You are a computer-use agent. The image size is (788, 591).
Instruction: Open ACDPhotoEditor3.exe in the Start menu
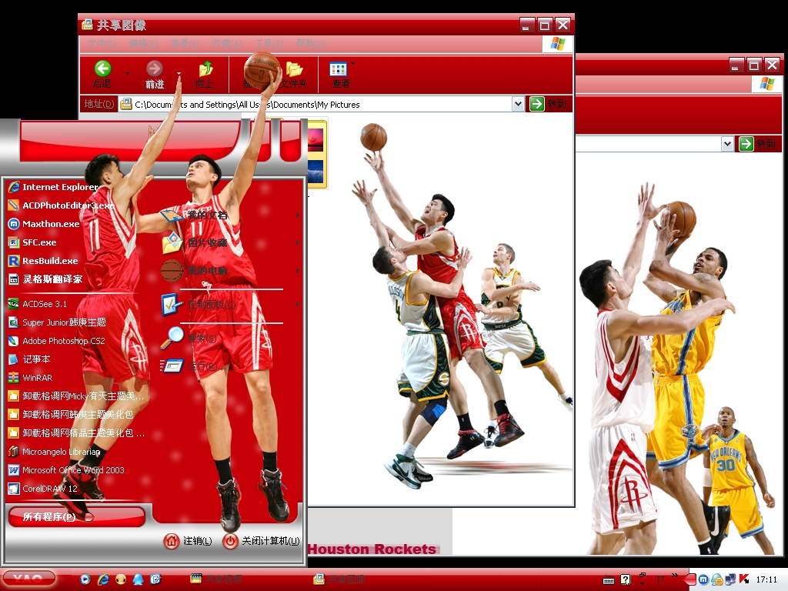[x=61, y=205]
